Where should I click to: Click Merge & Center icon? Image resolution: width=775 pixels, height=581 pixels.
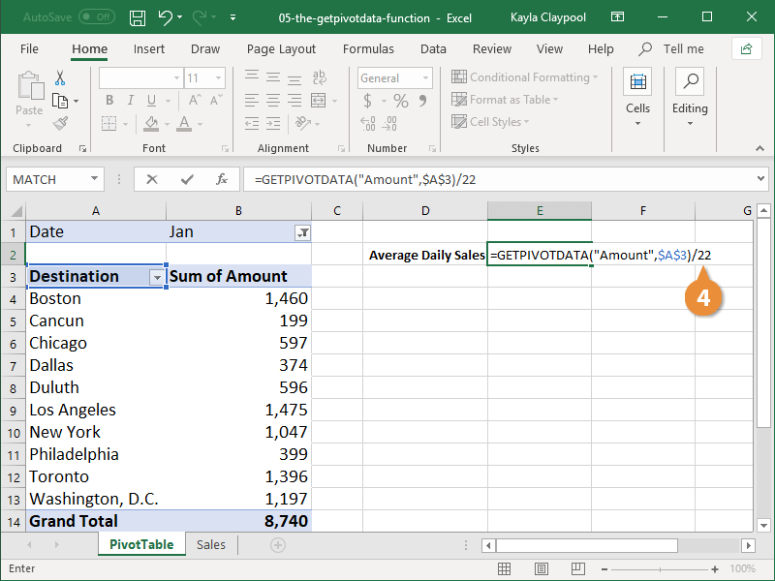(319, 101)
